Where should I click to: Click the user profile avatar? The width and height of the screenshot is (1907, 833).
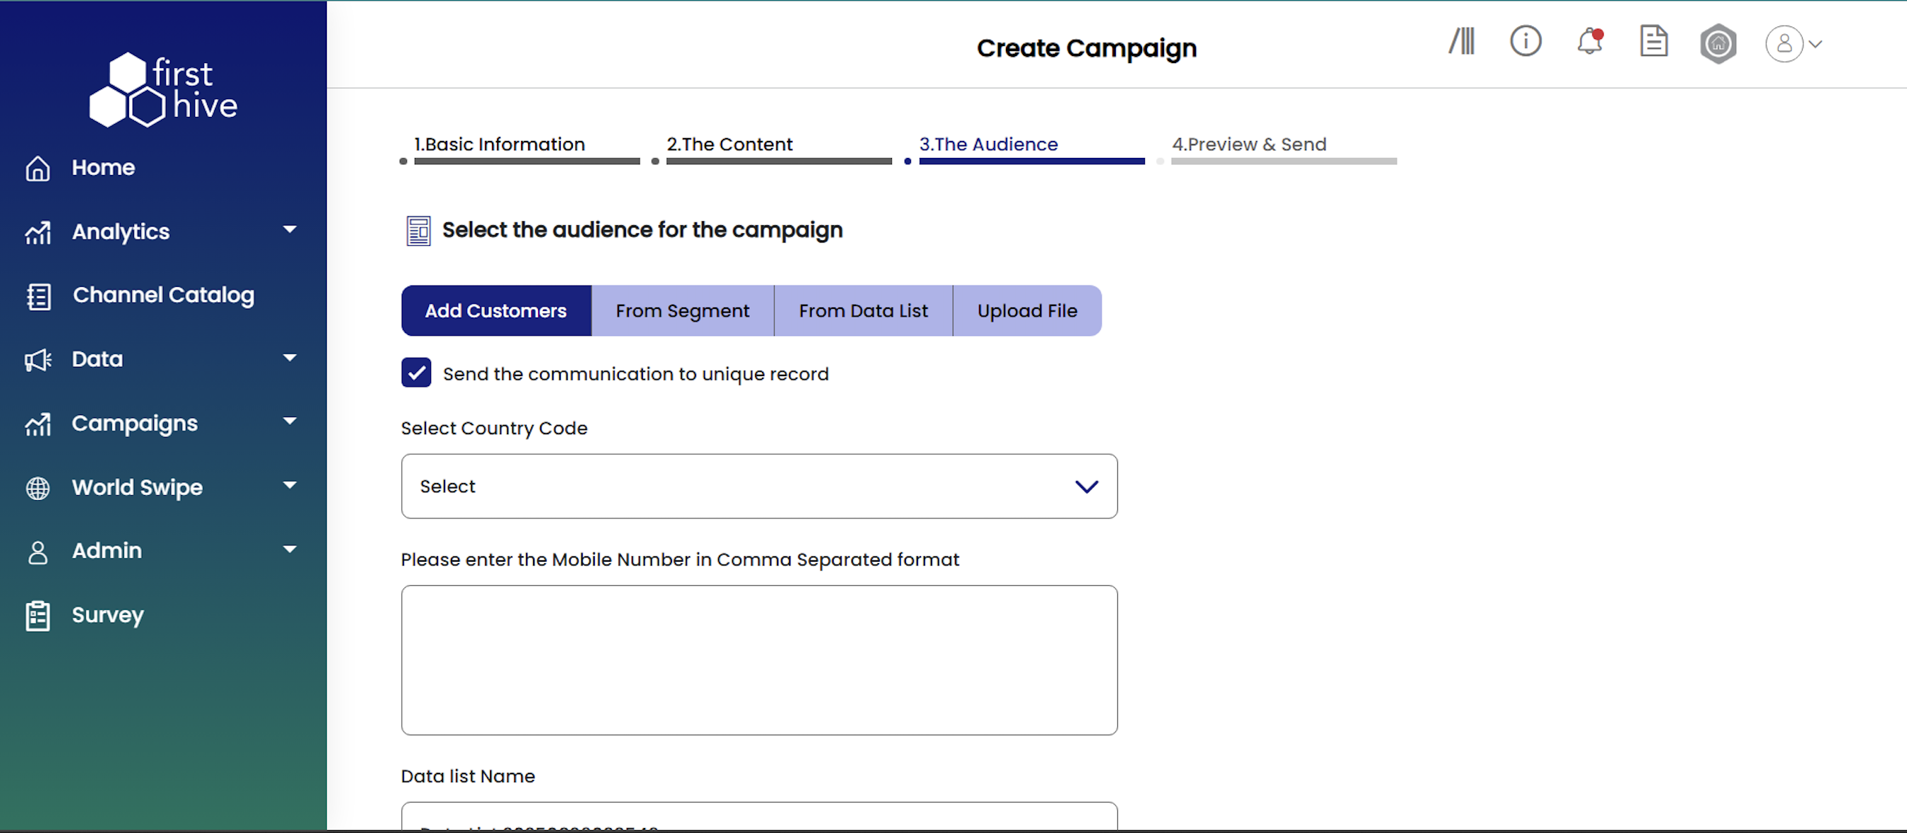1784,44
